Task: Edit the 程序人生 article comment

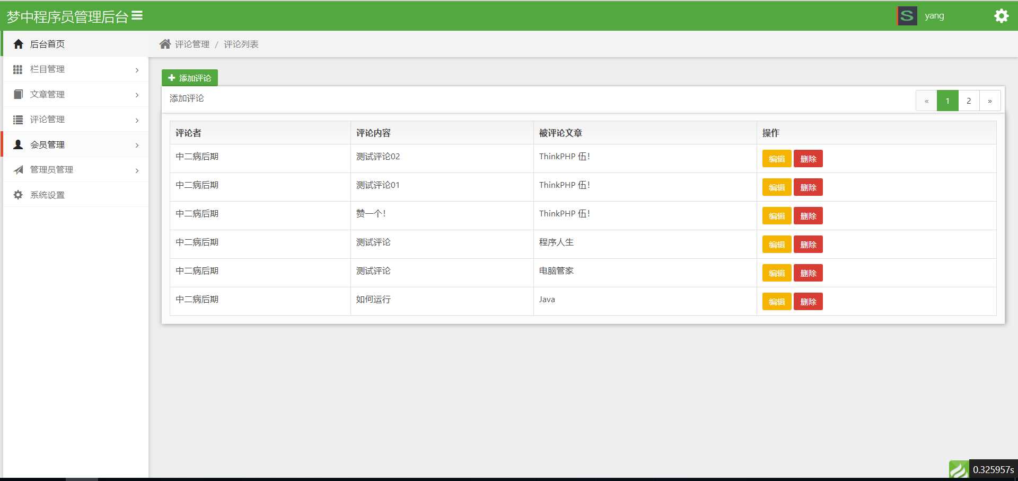Action: pyautogui.click(x=777, y=244)
